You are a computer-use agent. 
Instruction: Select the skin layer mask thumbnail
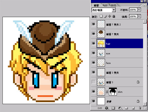pyautogui.click(x=113, y=92)
